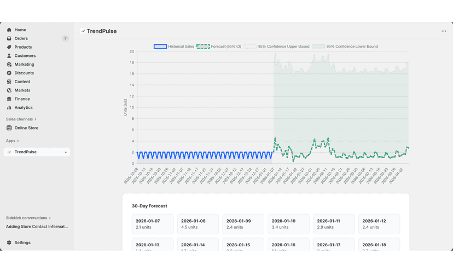Select the 2026-01-10 forecast card
The width and height of the screenshot is (453, 255).
click(x=289, y=224)
